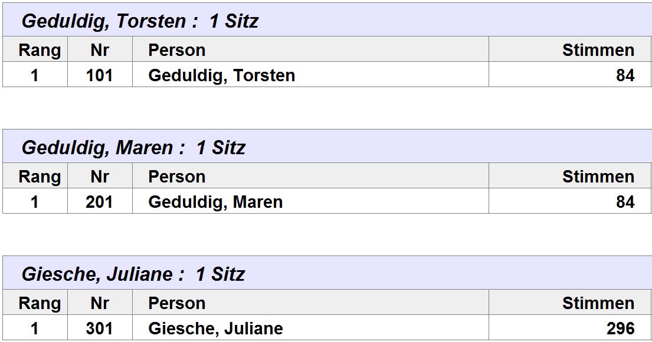Select the person cell "Giesche, Juliane"
The image size is (652, 342).
coord(215,328)
